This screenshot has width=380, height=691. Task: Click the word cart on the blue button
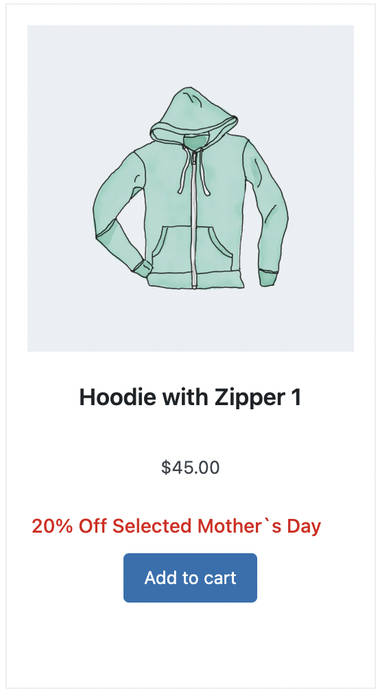tap(219, 578)
